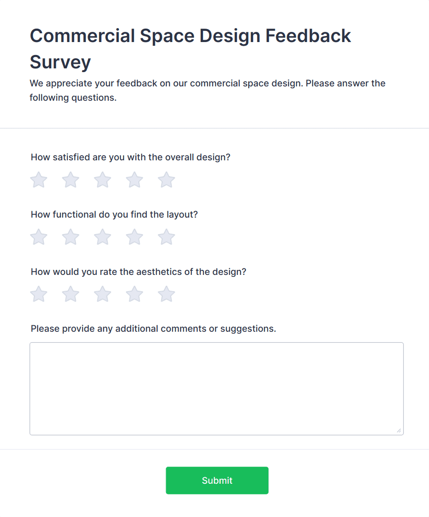Rate design aesthetics one star

click(x=39, y=294)
